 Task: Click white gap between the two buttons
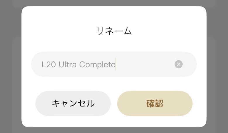click(x=114, y=103)
